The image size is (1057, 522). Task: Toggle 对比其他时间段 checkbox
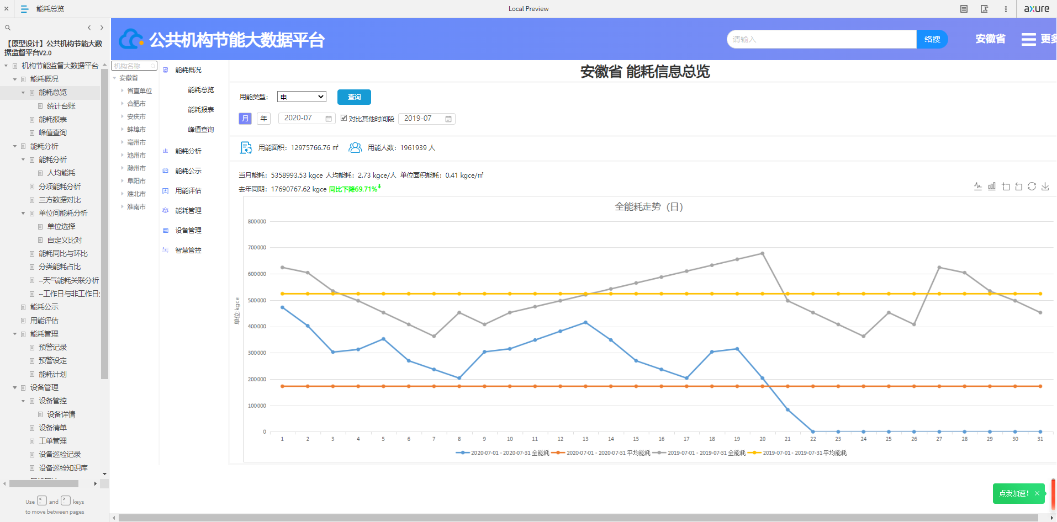(x=343, y=118)
